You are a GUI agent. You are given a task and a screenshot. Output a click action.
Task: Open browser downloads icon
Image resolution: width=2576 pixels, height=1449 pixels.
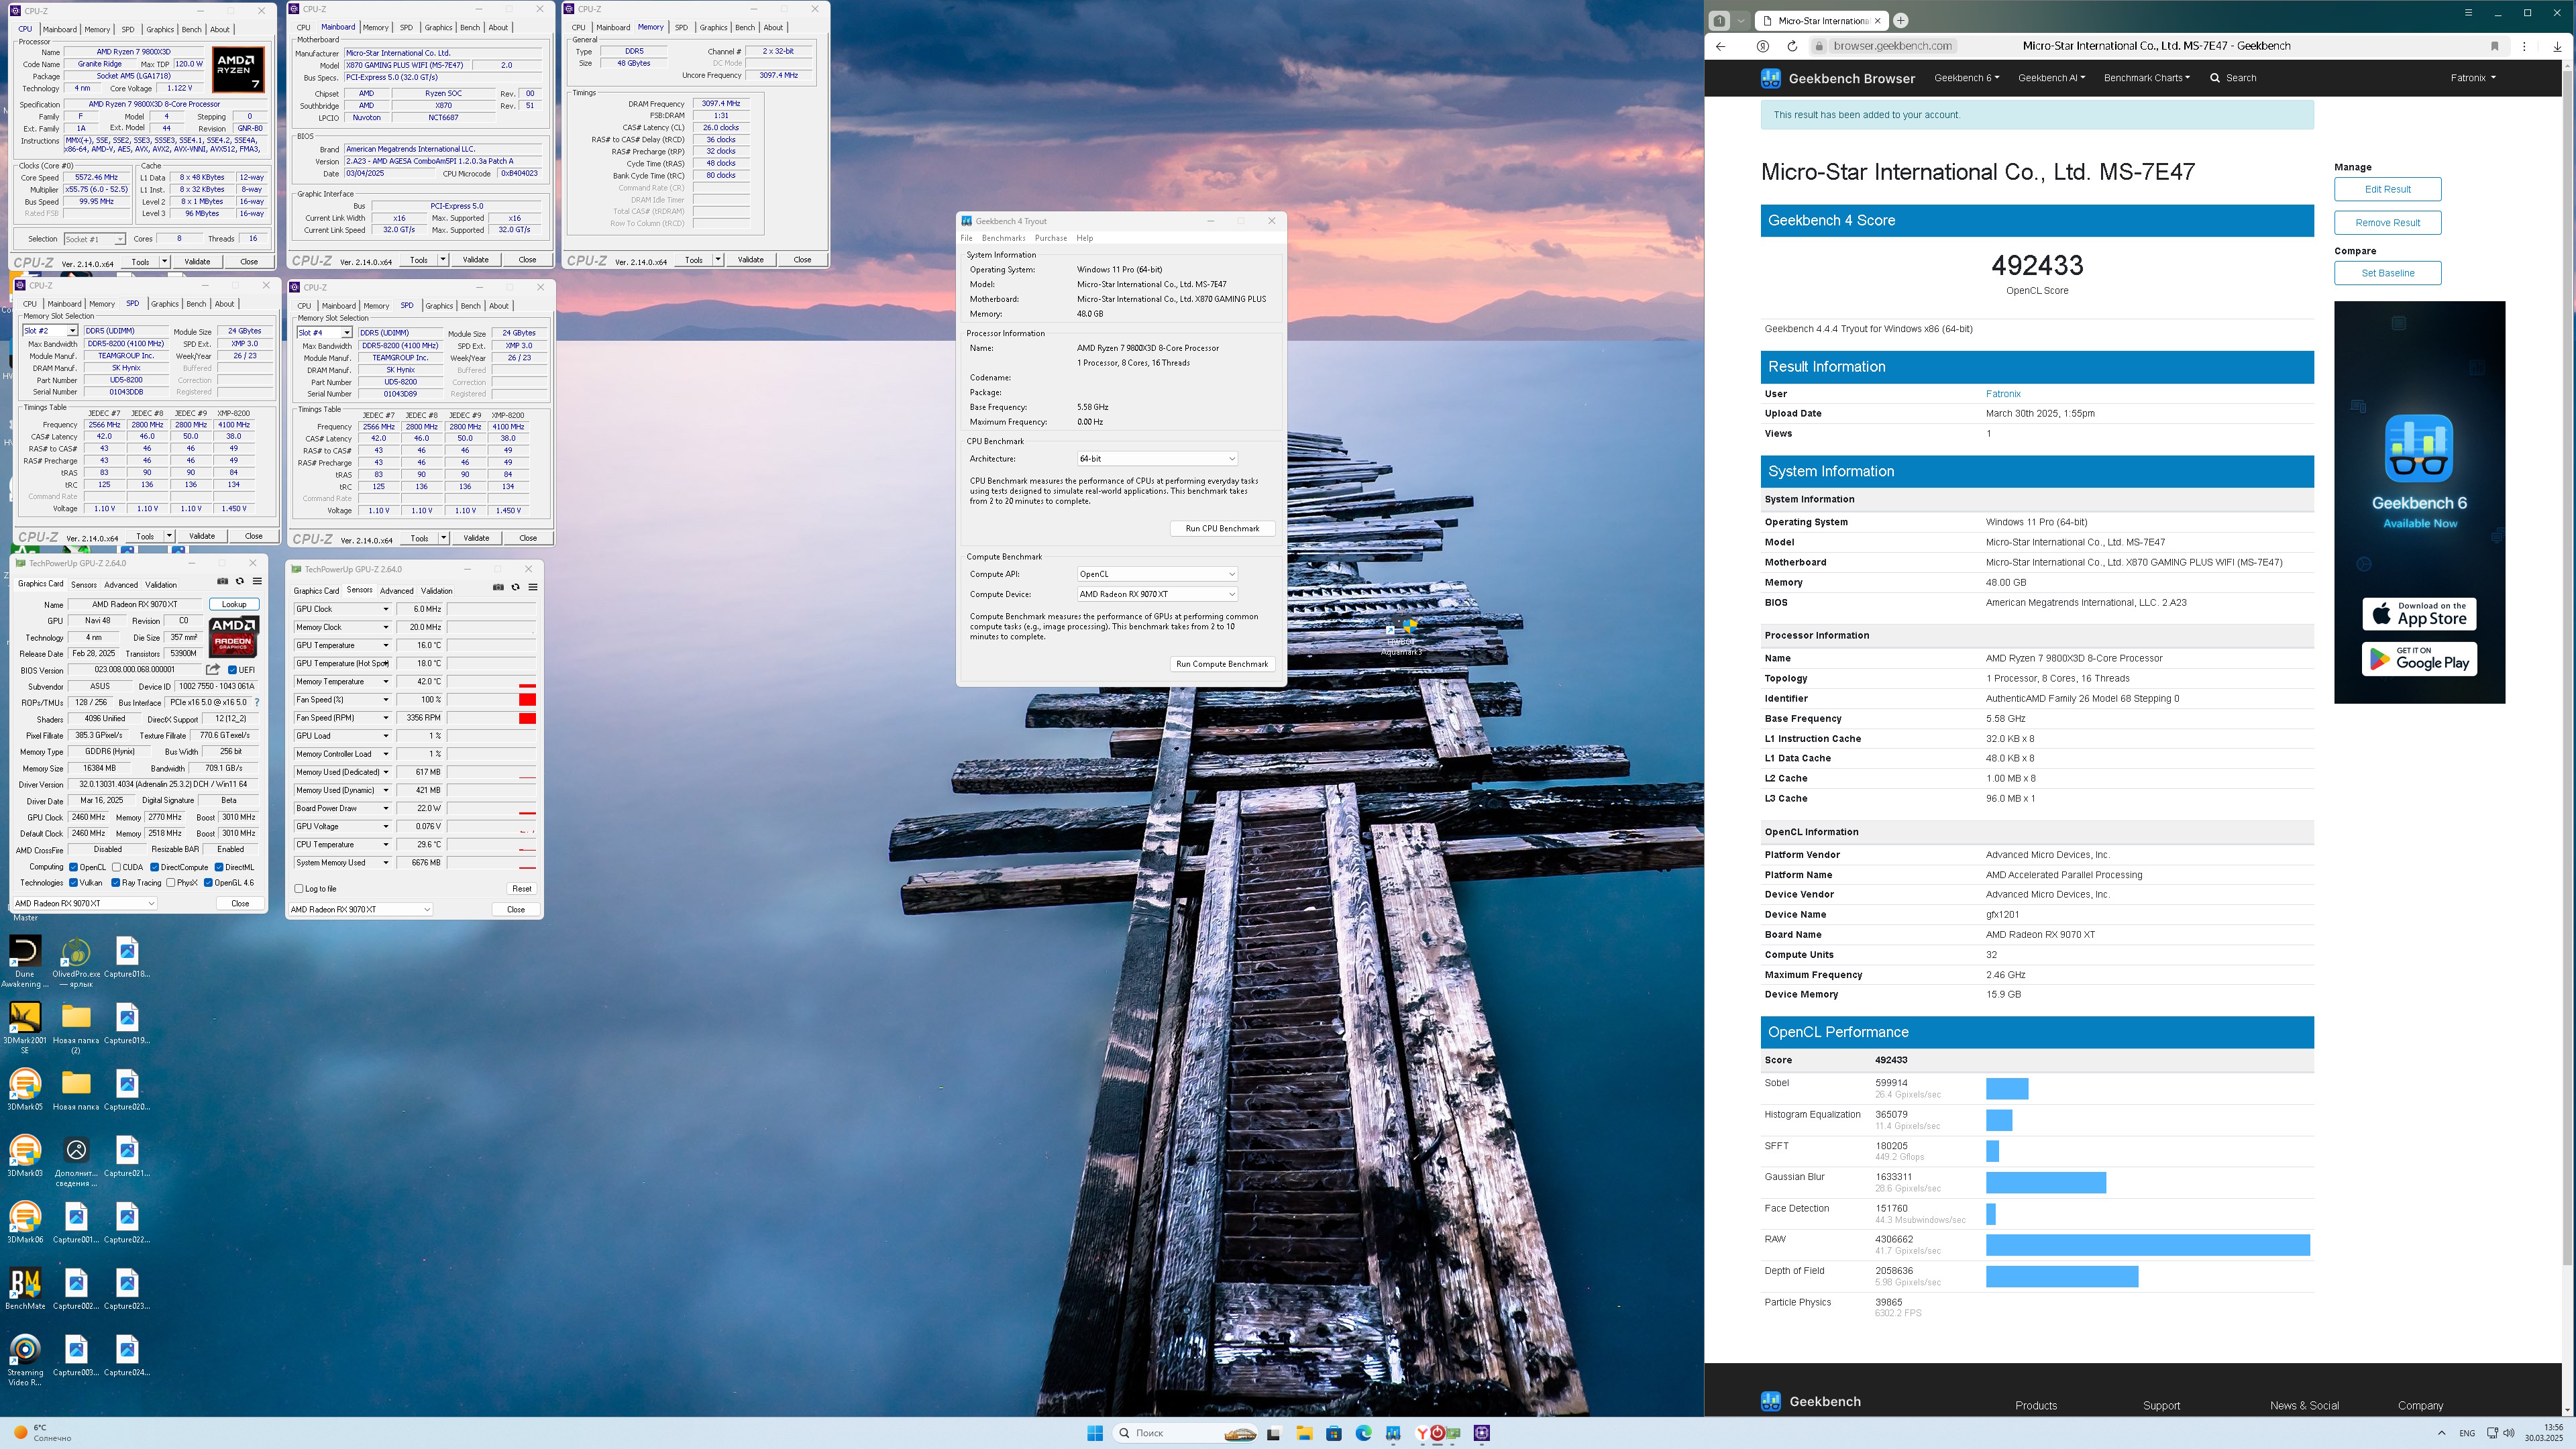[x=2557, y=46]
